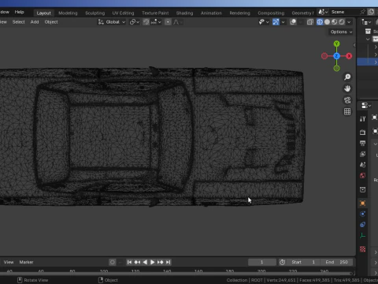Screen dimensions: 378x284
Task: Open the Object properties tab
Action: coord(362,203)
